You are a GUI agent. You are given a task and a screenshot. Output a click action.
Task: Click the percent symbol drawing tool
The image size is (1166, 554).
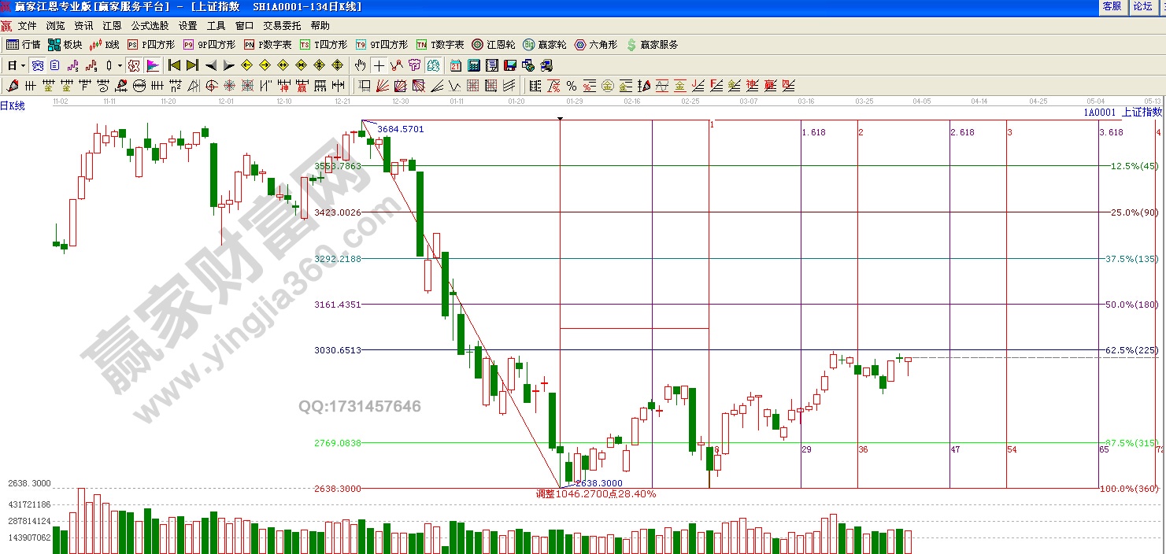coord(571,86)
